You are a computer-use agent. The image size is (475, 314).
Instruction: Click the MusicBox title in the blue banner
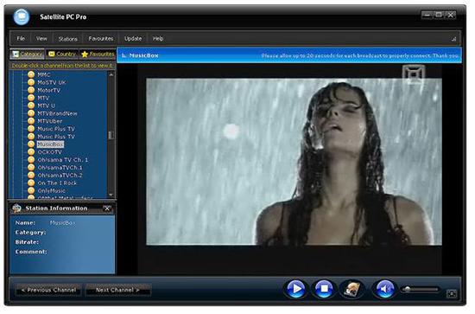tap(145, 56)
